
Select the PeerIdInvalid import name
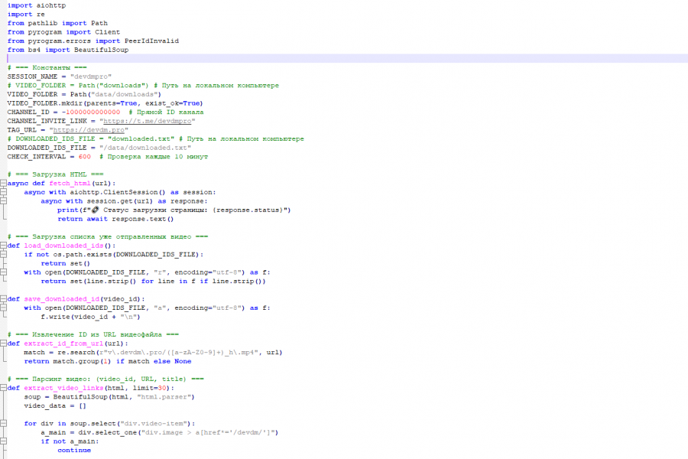(151, 41)
